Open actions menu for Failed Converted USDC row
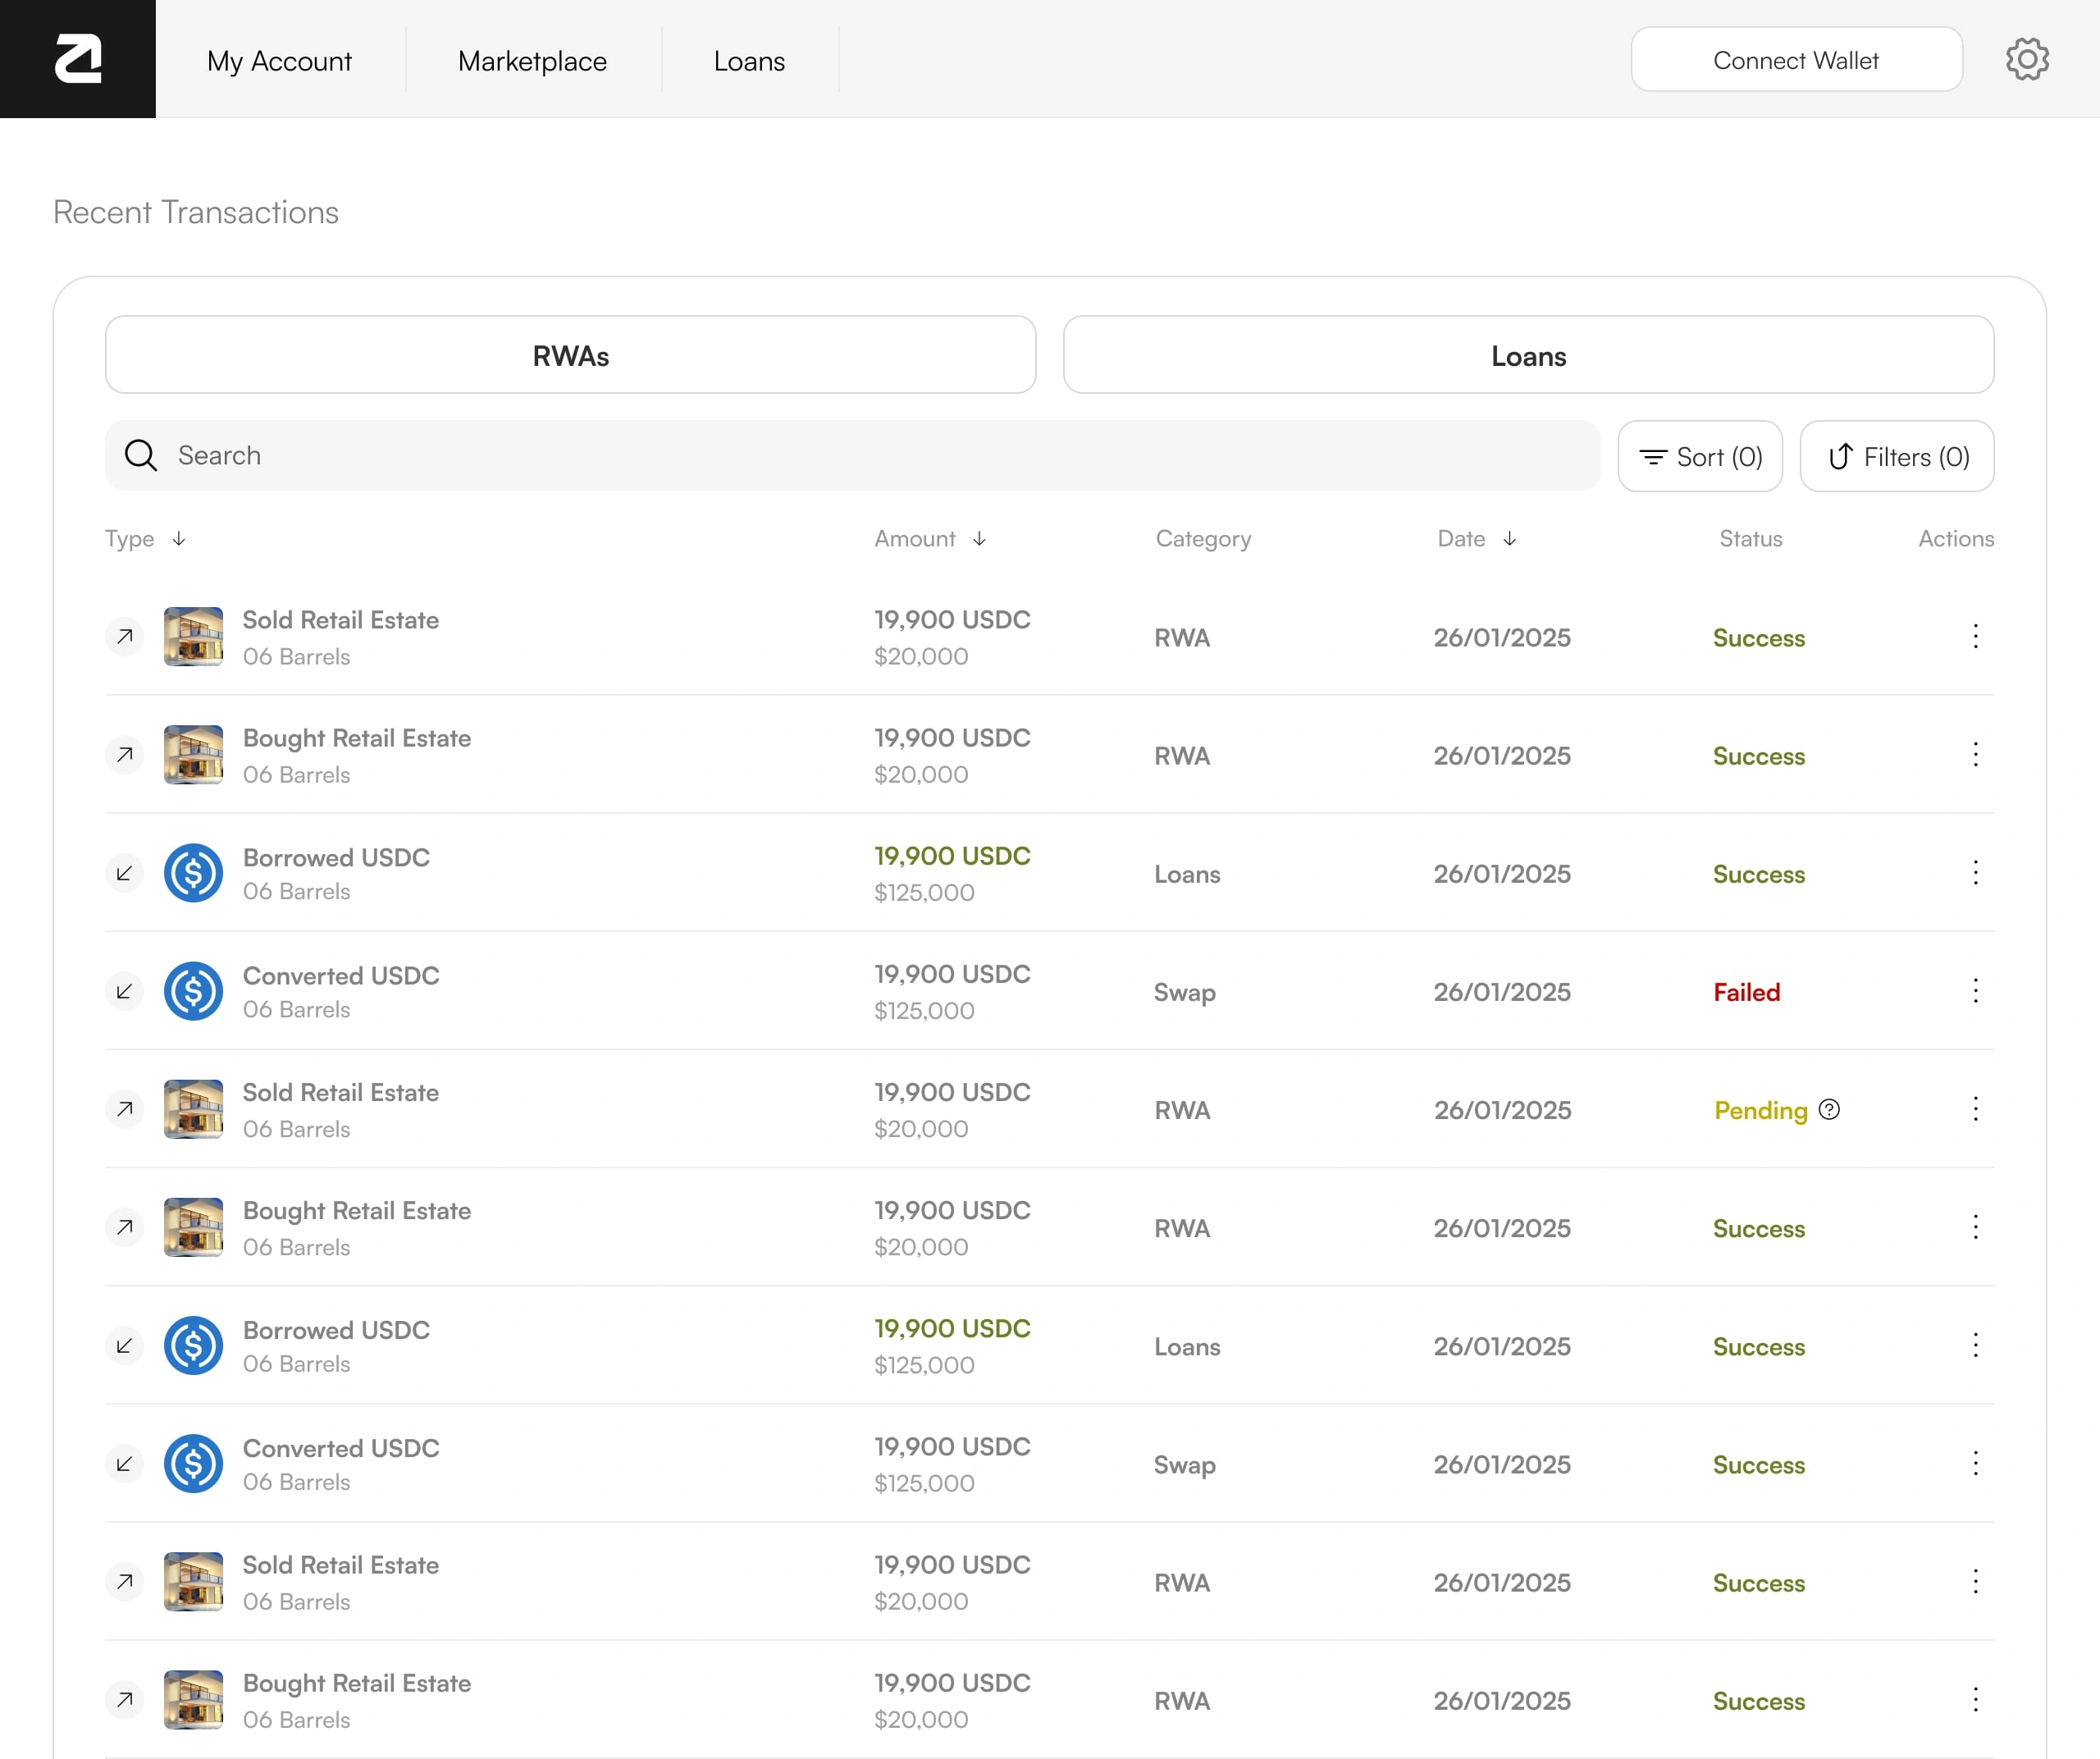This screenshot has height=1759, width=2100. pos(1975,991)
